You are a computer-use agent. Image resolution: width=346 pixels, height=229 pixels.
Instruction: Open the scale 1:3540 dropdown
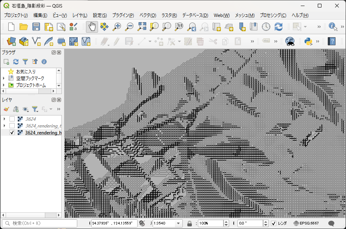tap(179, 223)
